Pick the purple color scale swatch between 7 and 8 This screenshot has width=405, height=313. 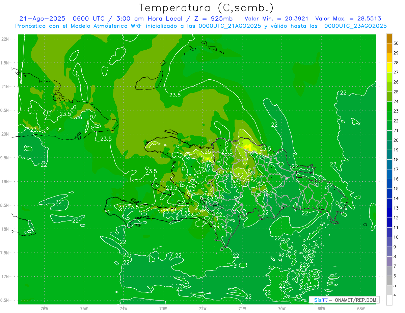tap(389, 261)
